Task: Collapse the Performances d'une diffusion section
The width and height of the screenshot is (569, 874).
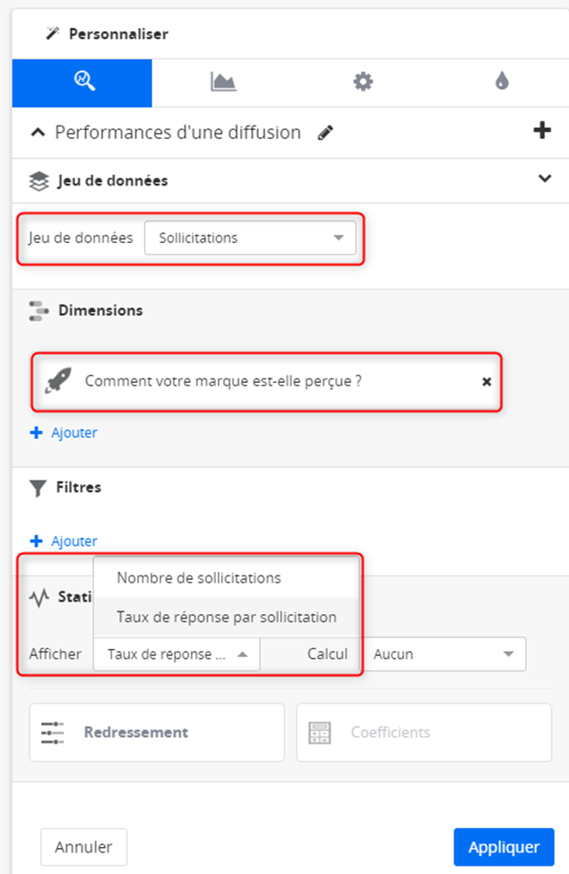Action: pyautogui.click(x=38, y=133)
